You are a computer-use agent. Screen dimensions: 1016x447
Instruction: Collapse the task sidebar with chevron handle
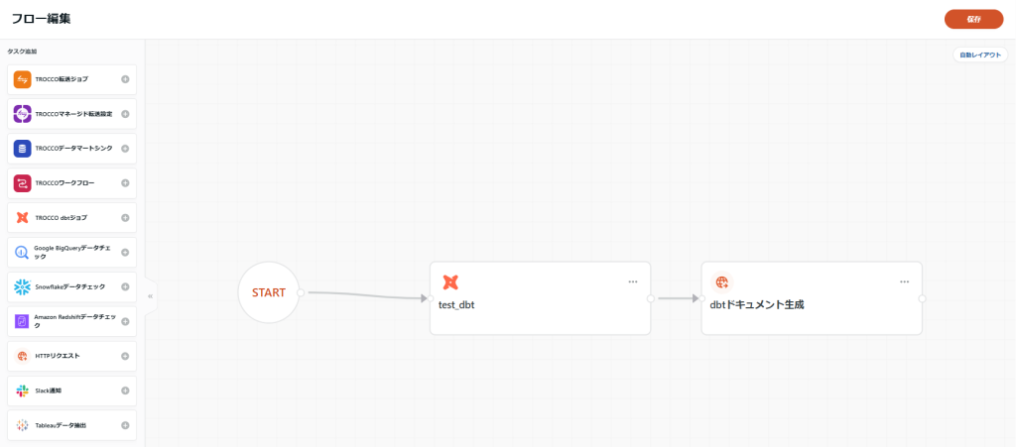point(151,296)
